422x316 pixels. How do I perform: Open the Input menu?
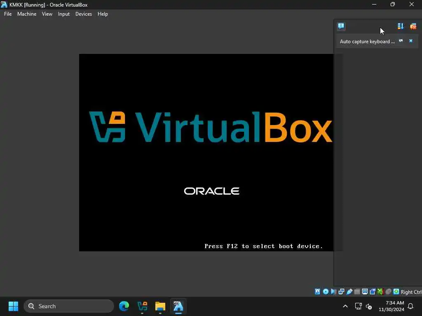[x=64, y=14]
